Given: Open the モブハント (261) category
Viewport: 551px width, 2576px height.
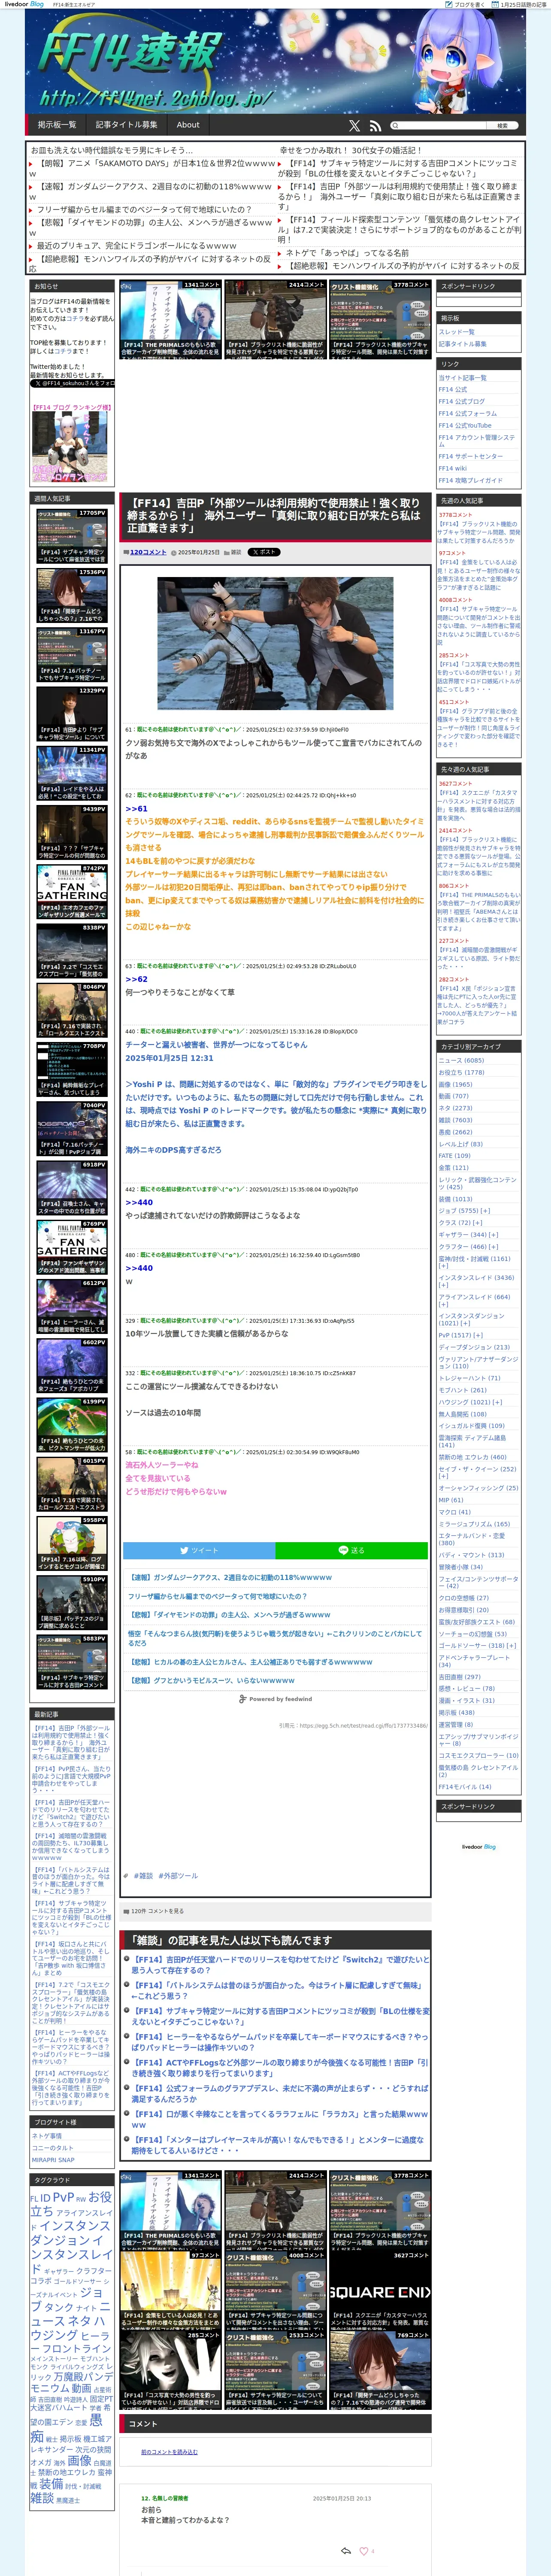Looking at the screenshot, I should [x=462, y=1390].
